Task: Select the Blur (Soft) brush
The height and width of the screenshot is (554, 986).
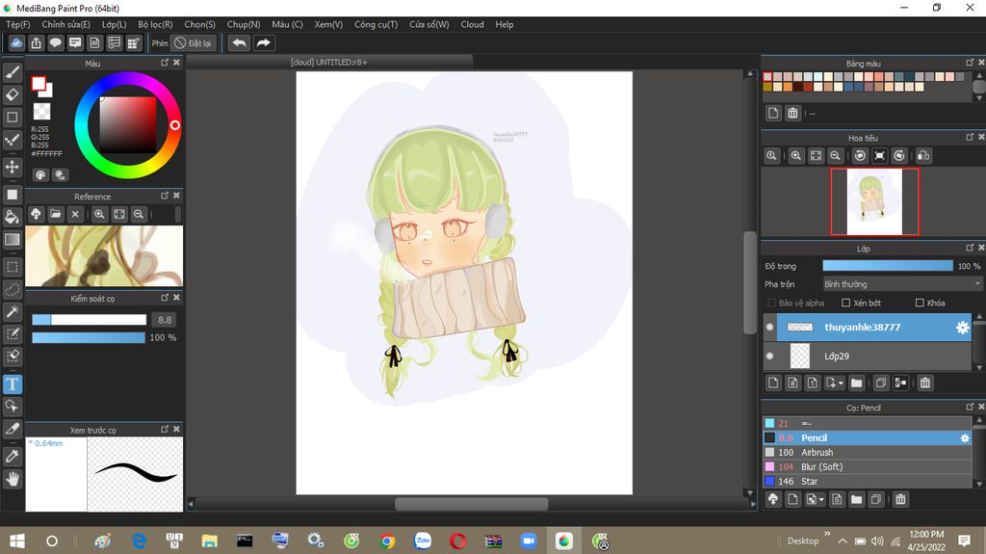Action: [868, 466]
